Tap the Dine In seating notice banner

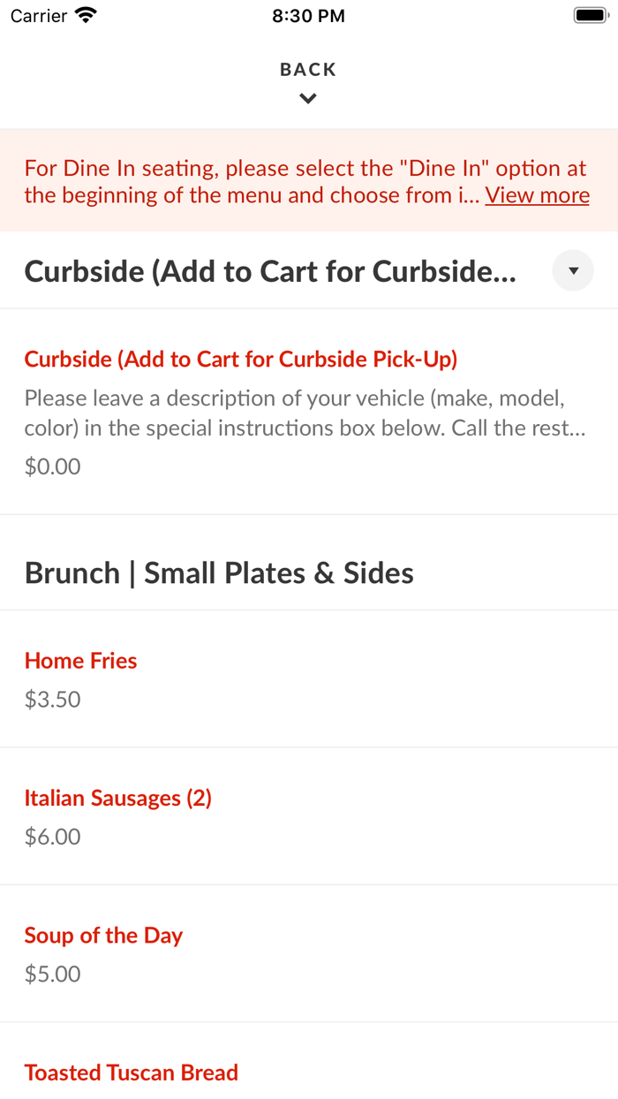309,181
